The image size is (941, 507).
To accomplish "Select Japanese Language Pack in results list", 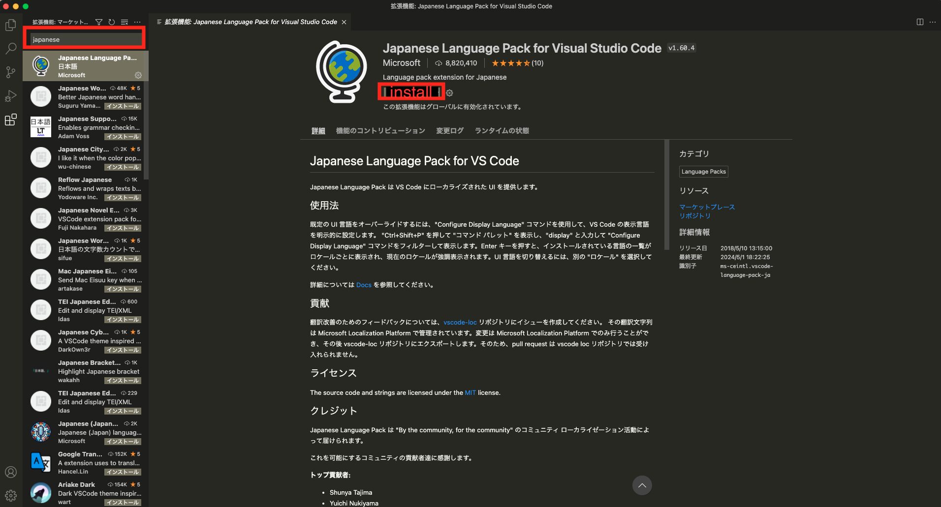I will pos(85,66).
